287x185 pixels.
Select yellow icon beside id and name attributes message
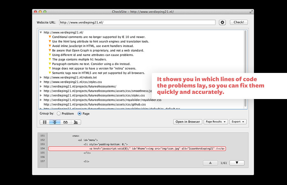click(x=50, y=55)
